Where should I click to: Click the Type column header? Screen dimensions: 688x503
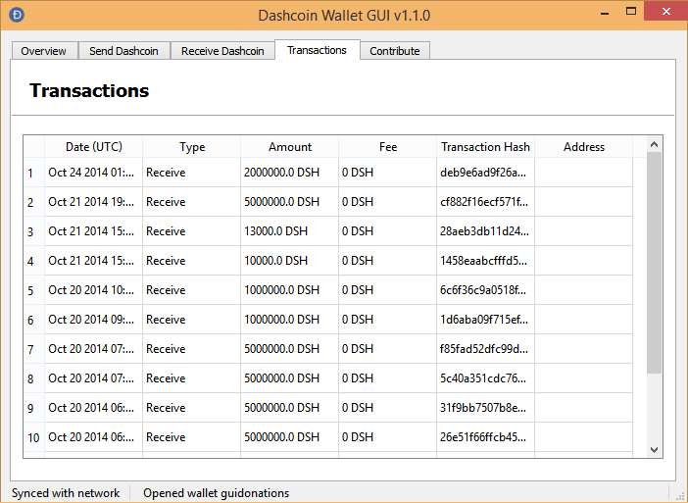192,147
